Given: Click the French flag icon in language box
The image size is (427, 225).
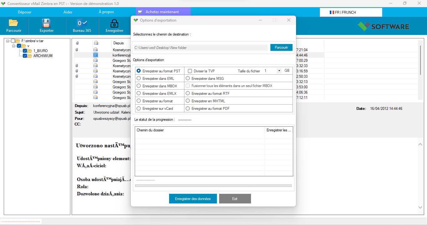Looking at the screenshot, I should point(332,12).
